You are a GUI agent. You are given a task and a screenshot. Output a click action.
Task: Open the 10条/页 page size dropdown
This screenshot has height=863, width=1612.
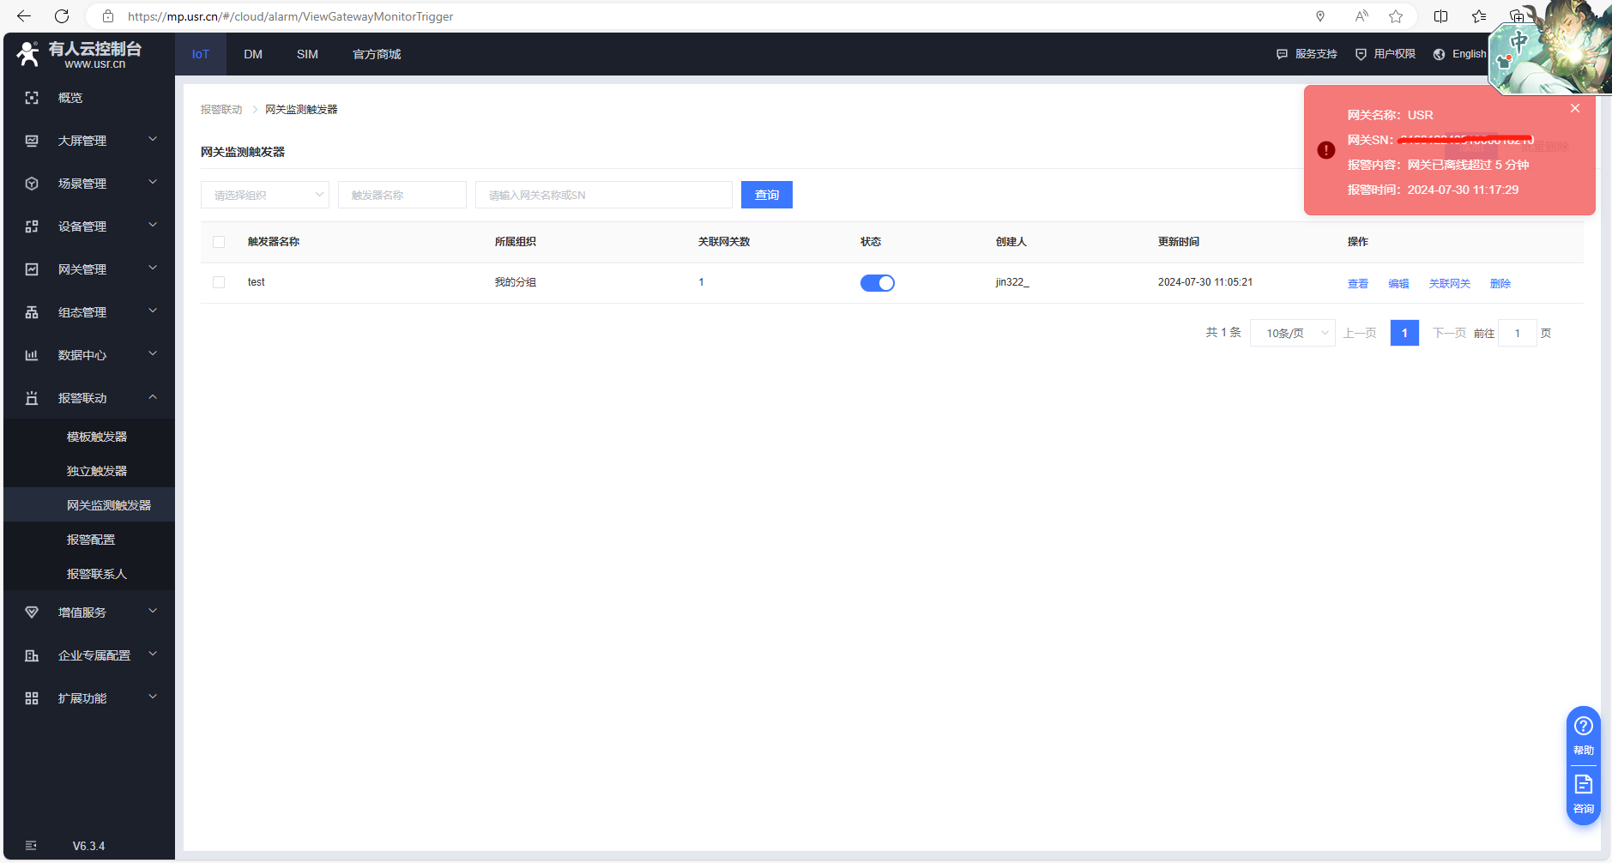click(1292, 333)
